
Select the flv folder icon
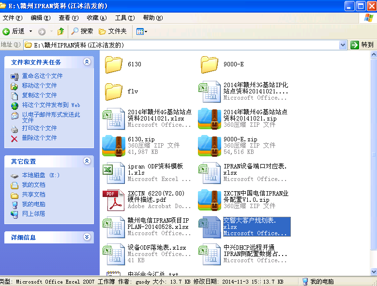pos(113,91)
